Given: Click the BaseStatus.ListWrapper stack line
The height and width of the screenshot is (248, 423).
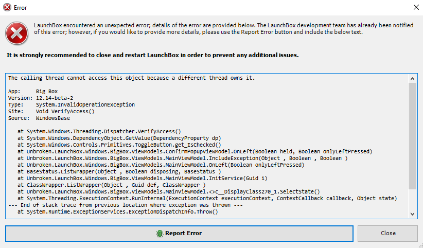Looking at the screenshot, I should click(119, 172).
